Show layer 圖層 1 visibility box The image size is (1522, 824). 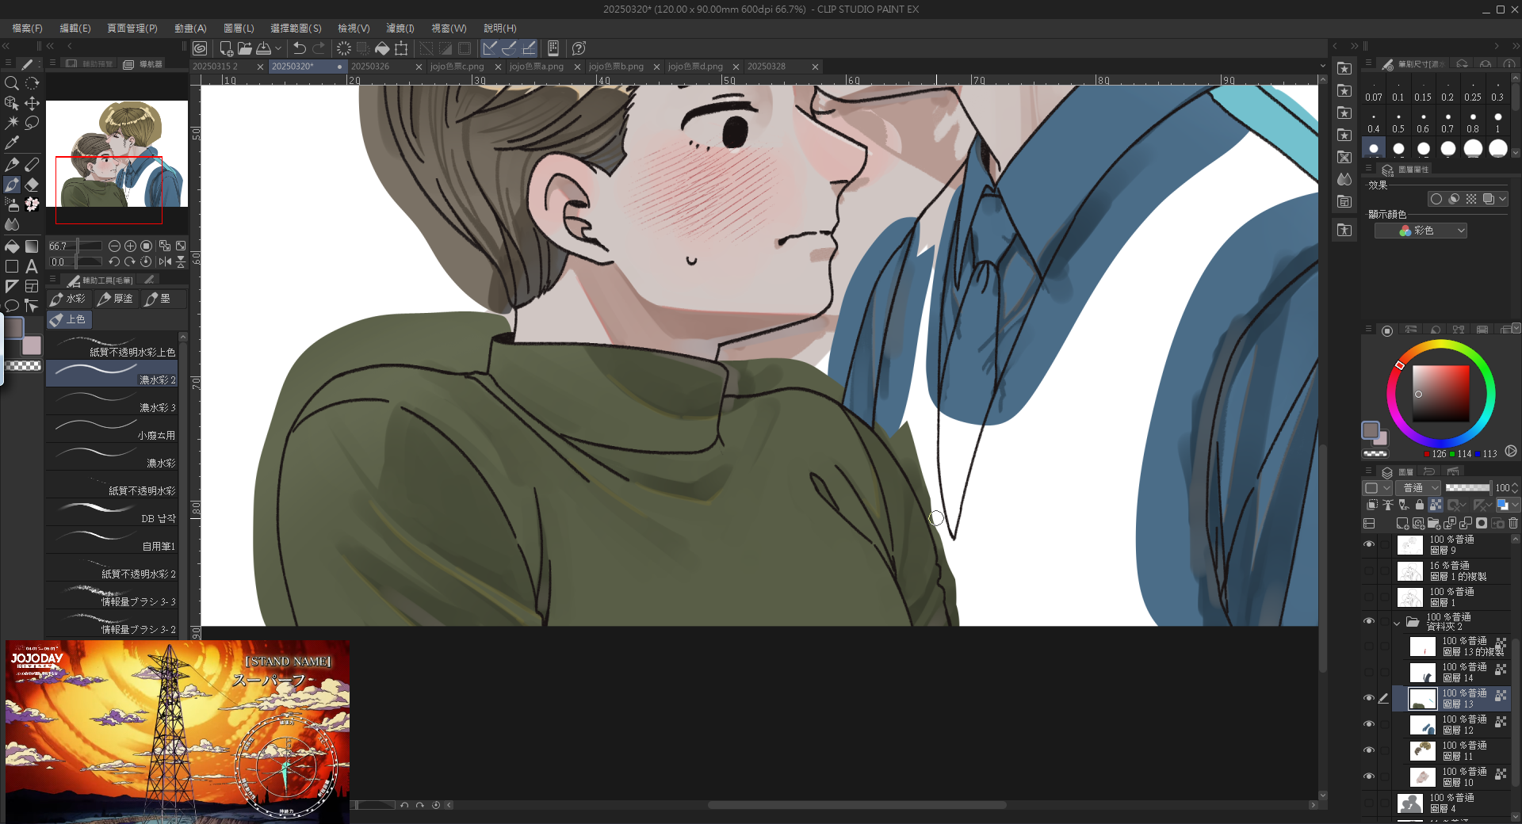[x=1369, y=597]
